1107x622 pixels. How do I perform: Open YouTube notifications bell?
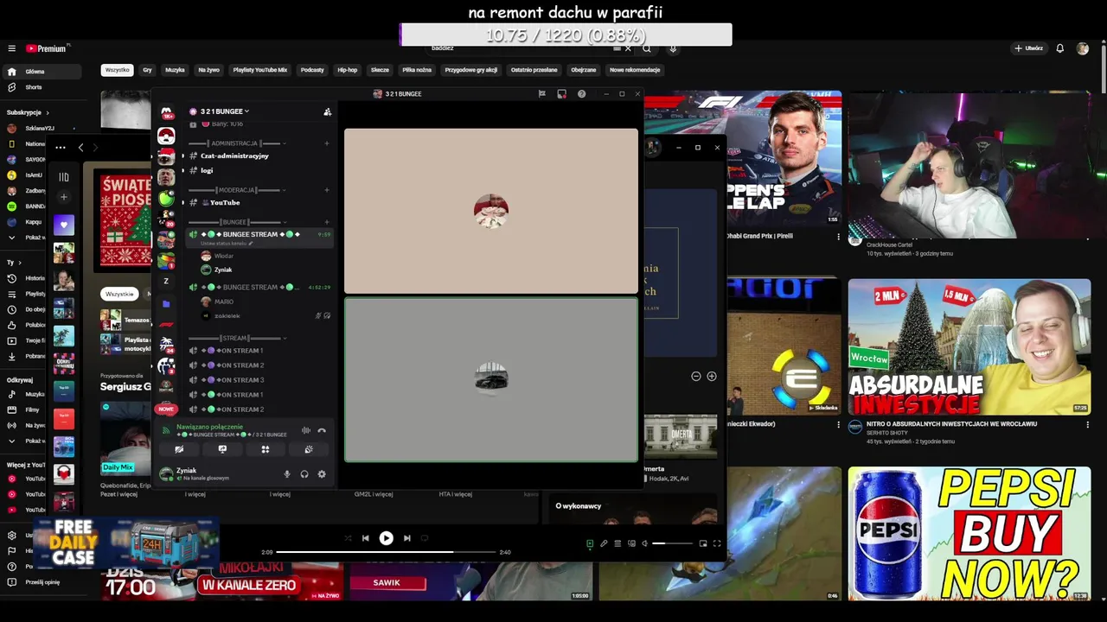tap(1059, 48)
